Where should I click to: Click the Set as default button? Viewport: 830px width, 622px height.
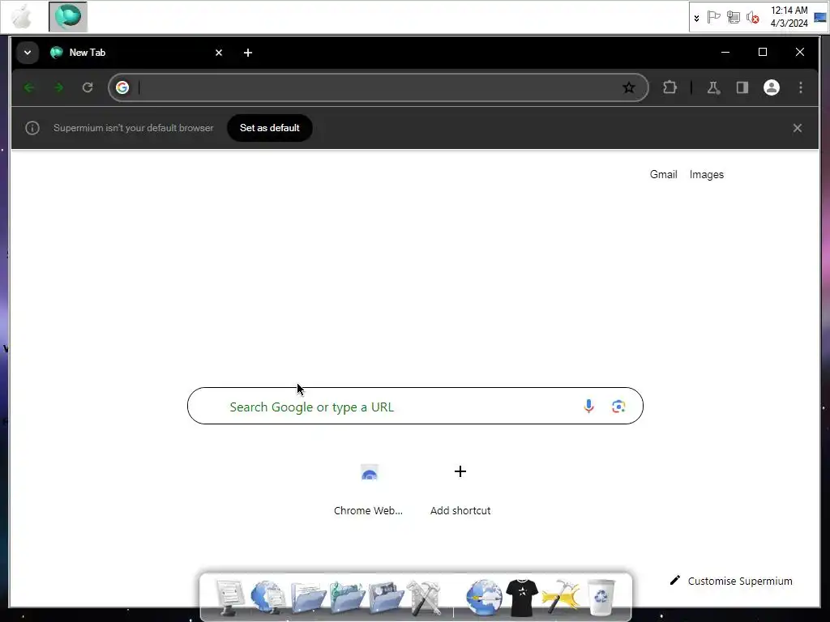point(269,127)
